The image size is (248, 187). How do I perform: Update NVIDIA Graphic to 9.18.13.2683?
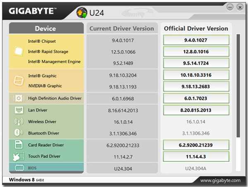click(x=196, y=87)
